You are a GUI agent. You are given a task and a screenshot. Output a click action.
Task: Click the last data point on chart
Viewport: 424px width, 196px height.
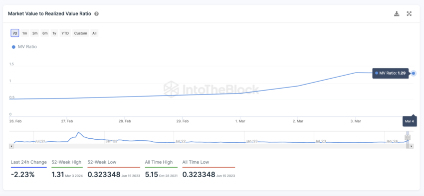pos(414,73)
